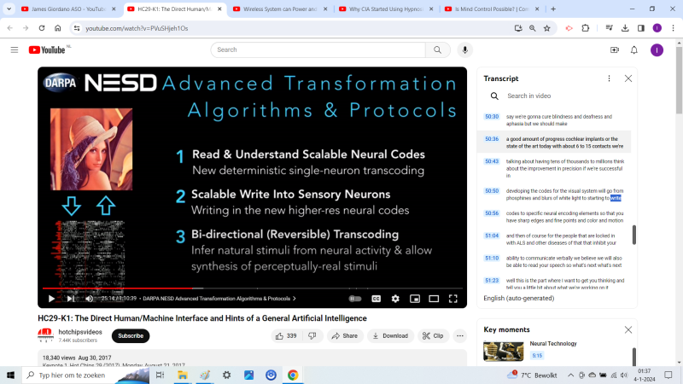683x384 pixels.
Task: Open a new browser tab
Action: pos(553,9)
